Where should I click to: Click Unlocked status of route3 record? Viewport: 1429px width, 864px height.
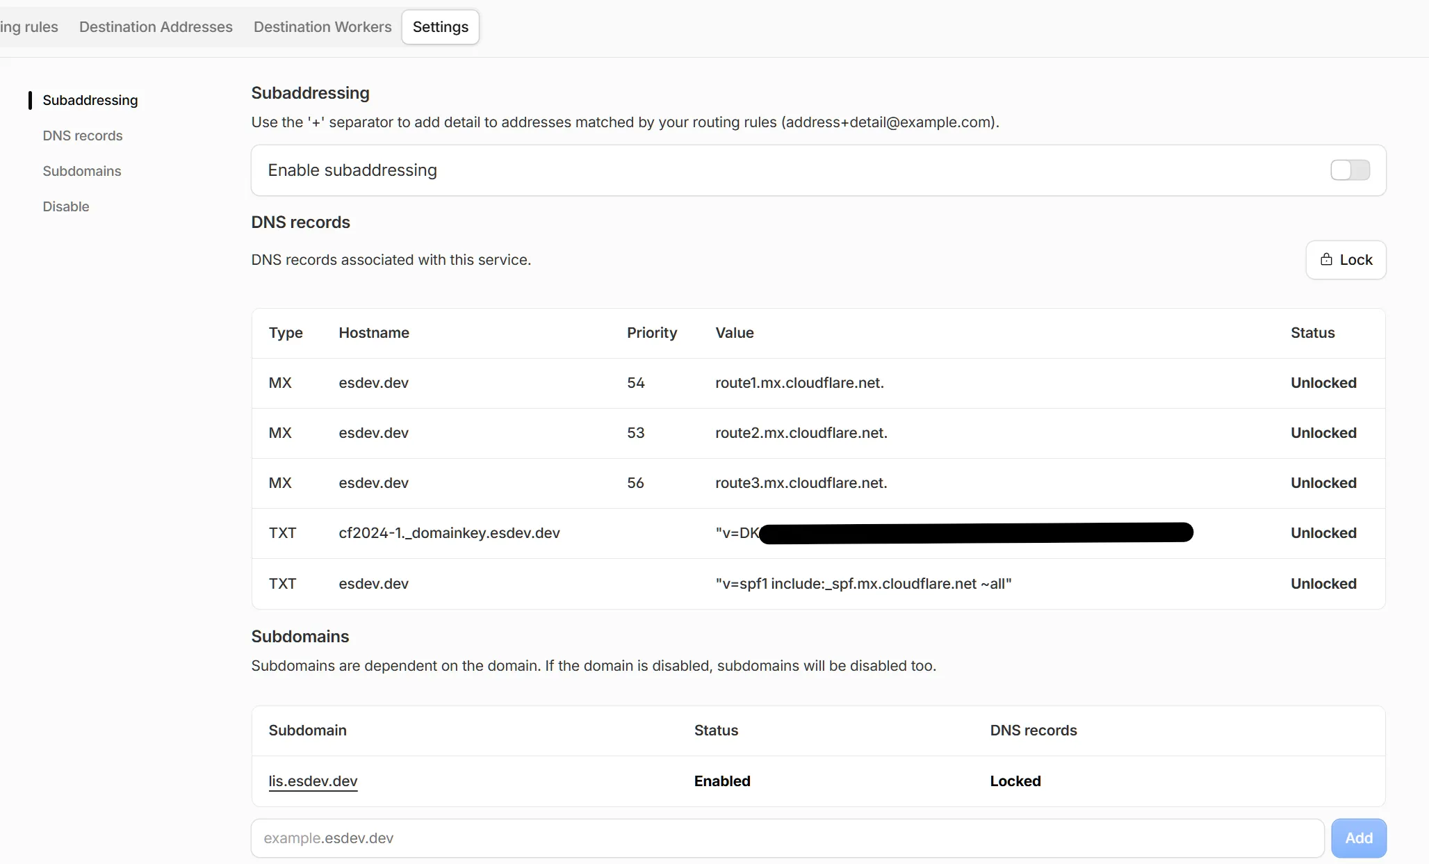(x=1323, y=483)
